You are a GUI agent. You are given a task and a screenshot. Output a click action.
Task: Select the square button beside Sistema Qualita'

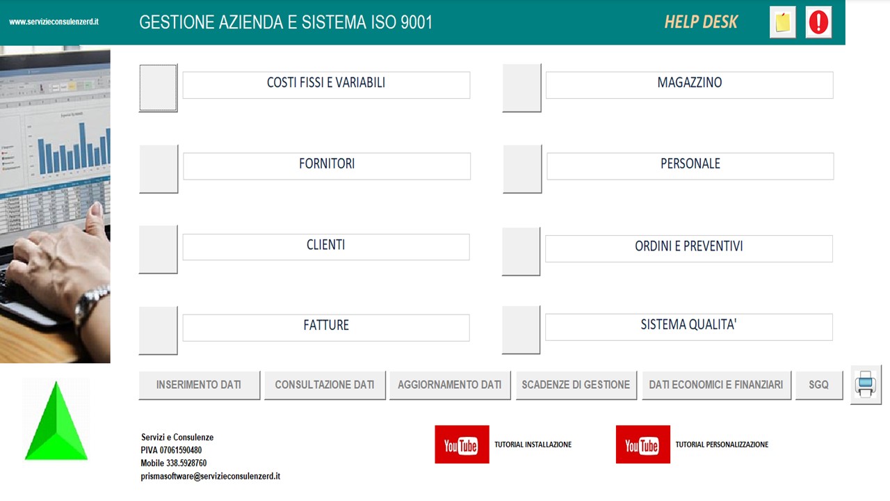[521, 330]
